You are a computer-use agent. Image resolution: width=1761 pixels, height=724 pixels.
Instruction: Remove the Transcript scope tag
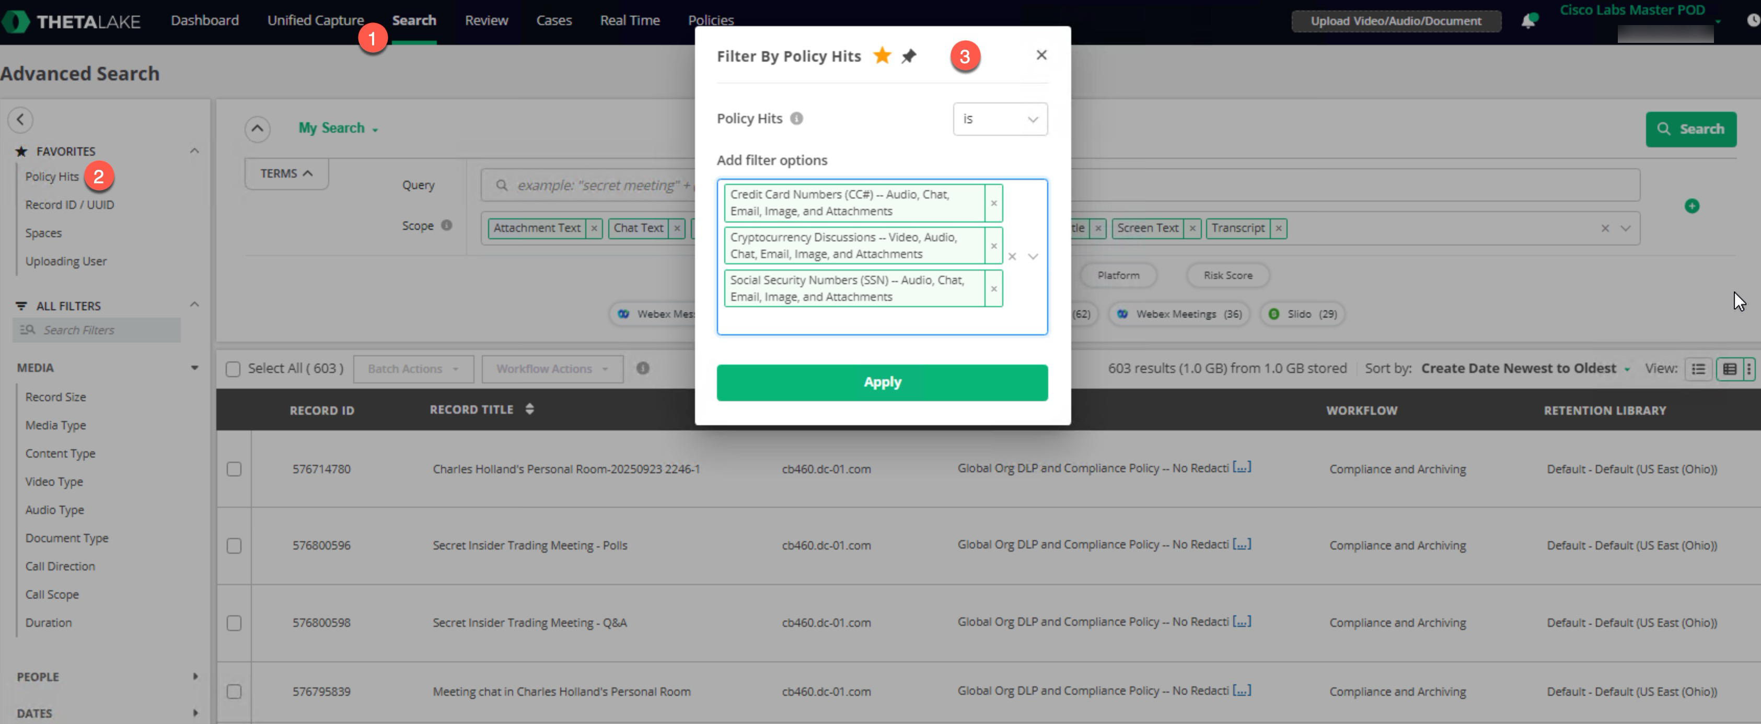pos(1278,228)
